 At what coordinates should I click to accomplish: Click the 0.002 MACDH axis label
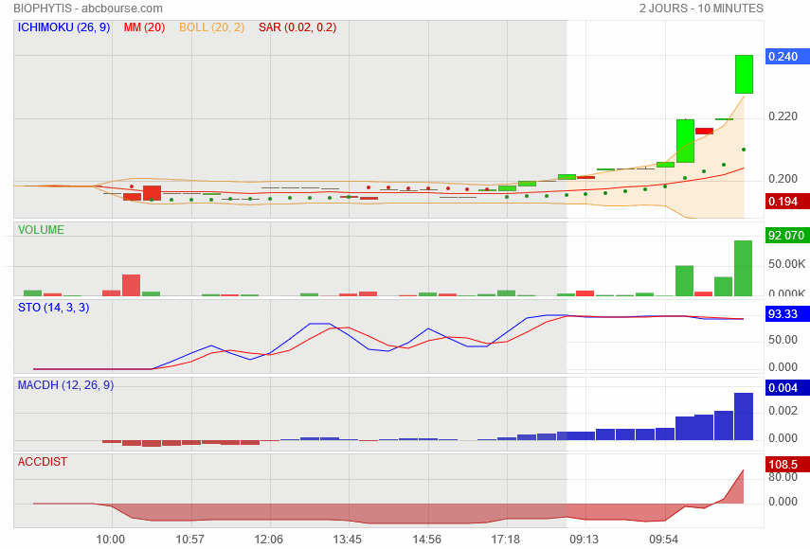(x=783, y=411)
